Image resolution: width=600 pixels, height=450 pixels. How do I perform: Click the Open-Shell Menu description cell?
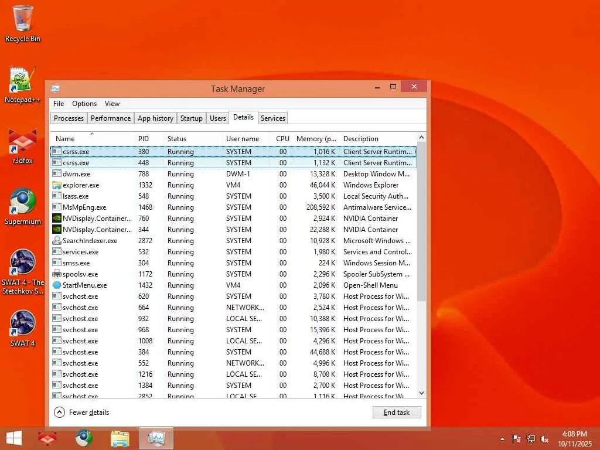[370, 285]
